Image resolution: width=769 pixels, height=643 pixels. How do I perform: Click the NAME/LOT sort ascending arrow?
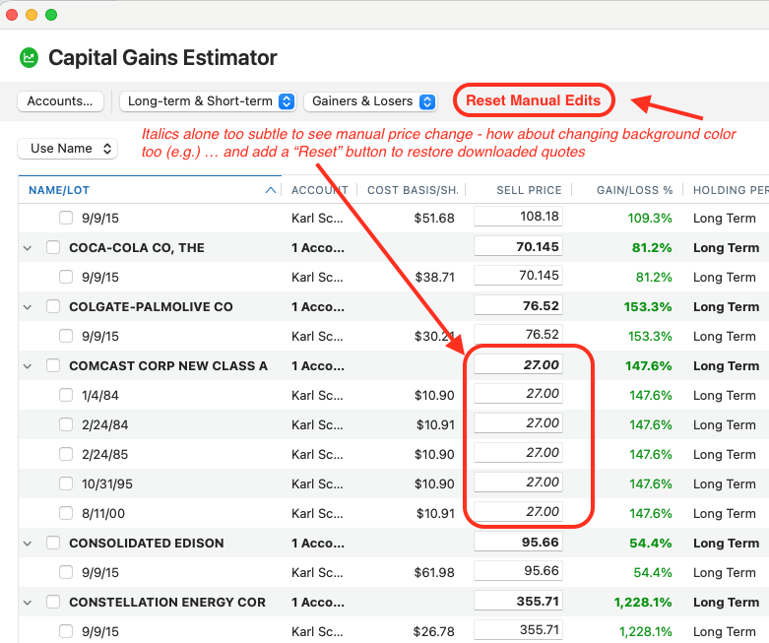[x=270, y=190]
